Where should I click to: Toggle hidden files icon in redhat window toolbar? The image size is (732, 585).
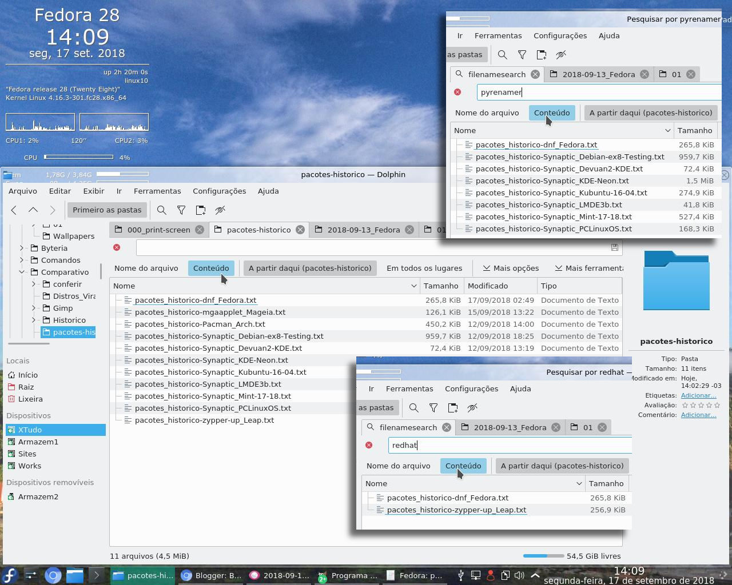pos(472,408)
